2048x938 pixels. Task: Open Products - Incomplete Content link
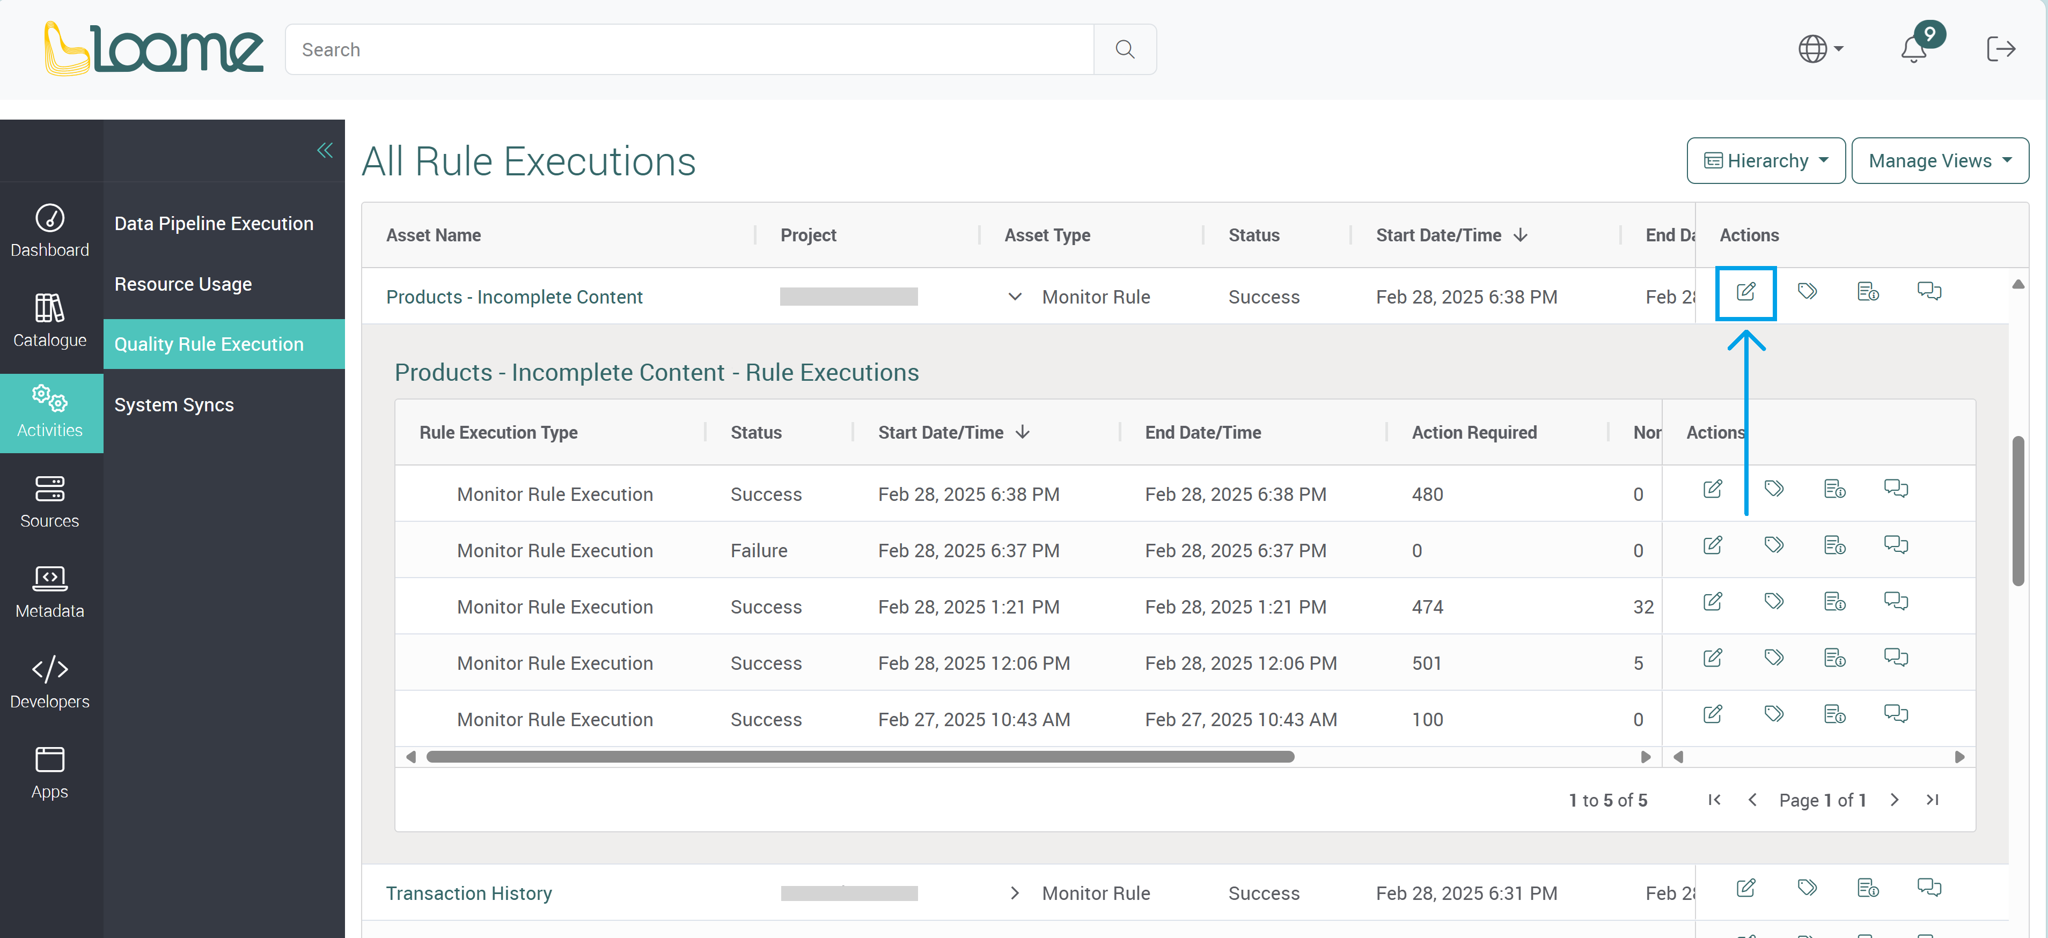(515, 297)
